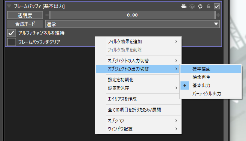Select パーティクル出力 in output submenu
The image size is (246, 141).
click(x=210, y=94)
